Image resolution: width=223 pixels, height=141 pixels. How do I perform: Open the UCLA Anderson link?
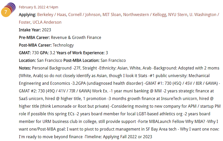click(47, 22)
